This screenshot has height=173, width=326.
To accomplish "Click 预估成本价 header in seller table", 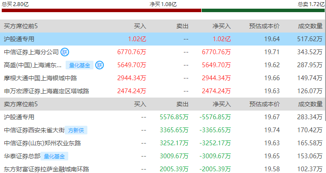I will [x=264, y=104].
